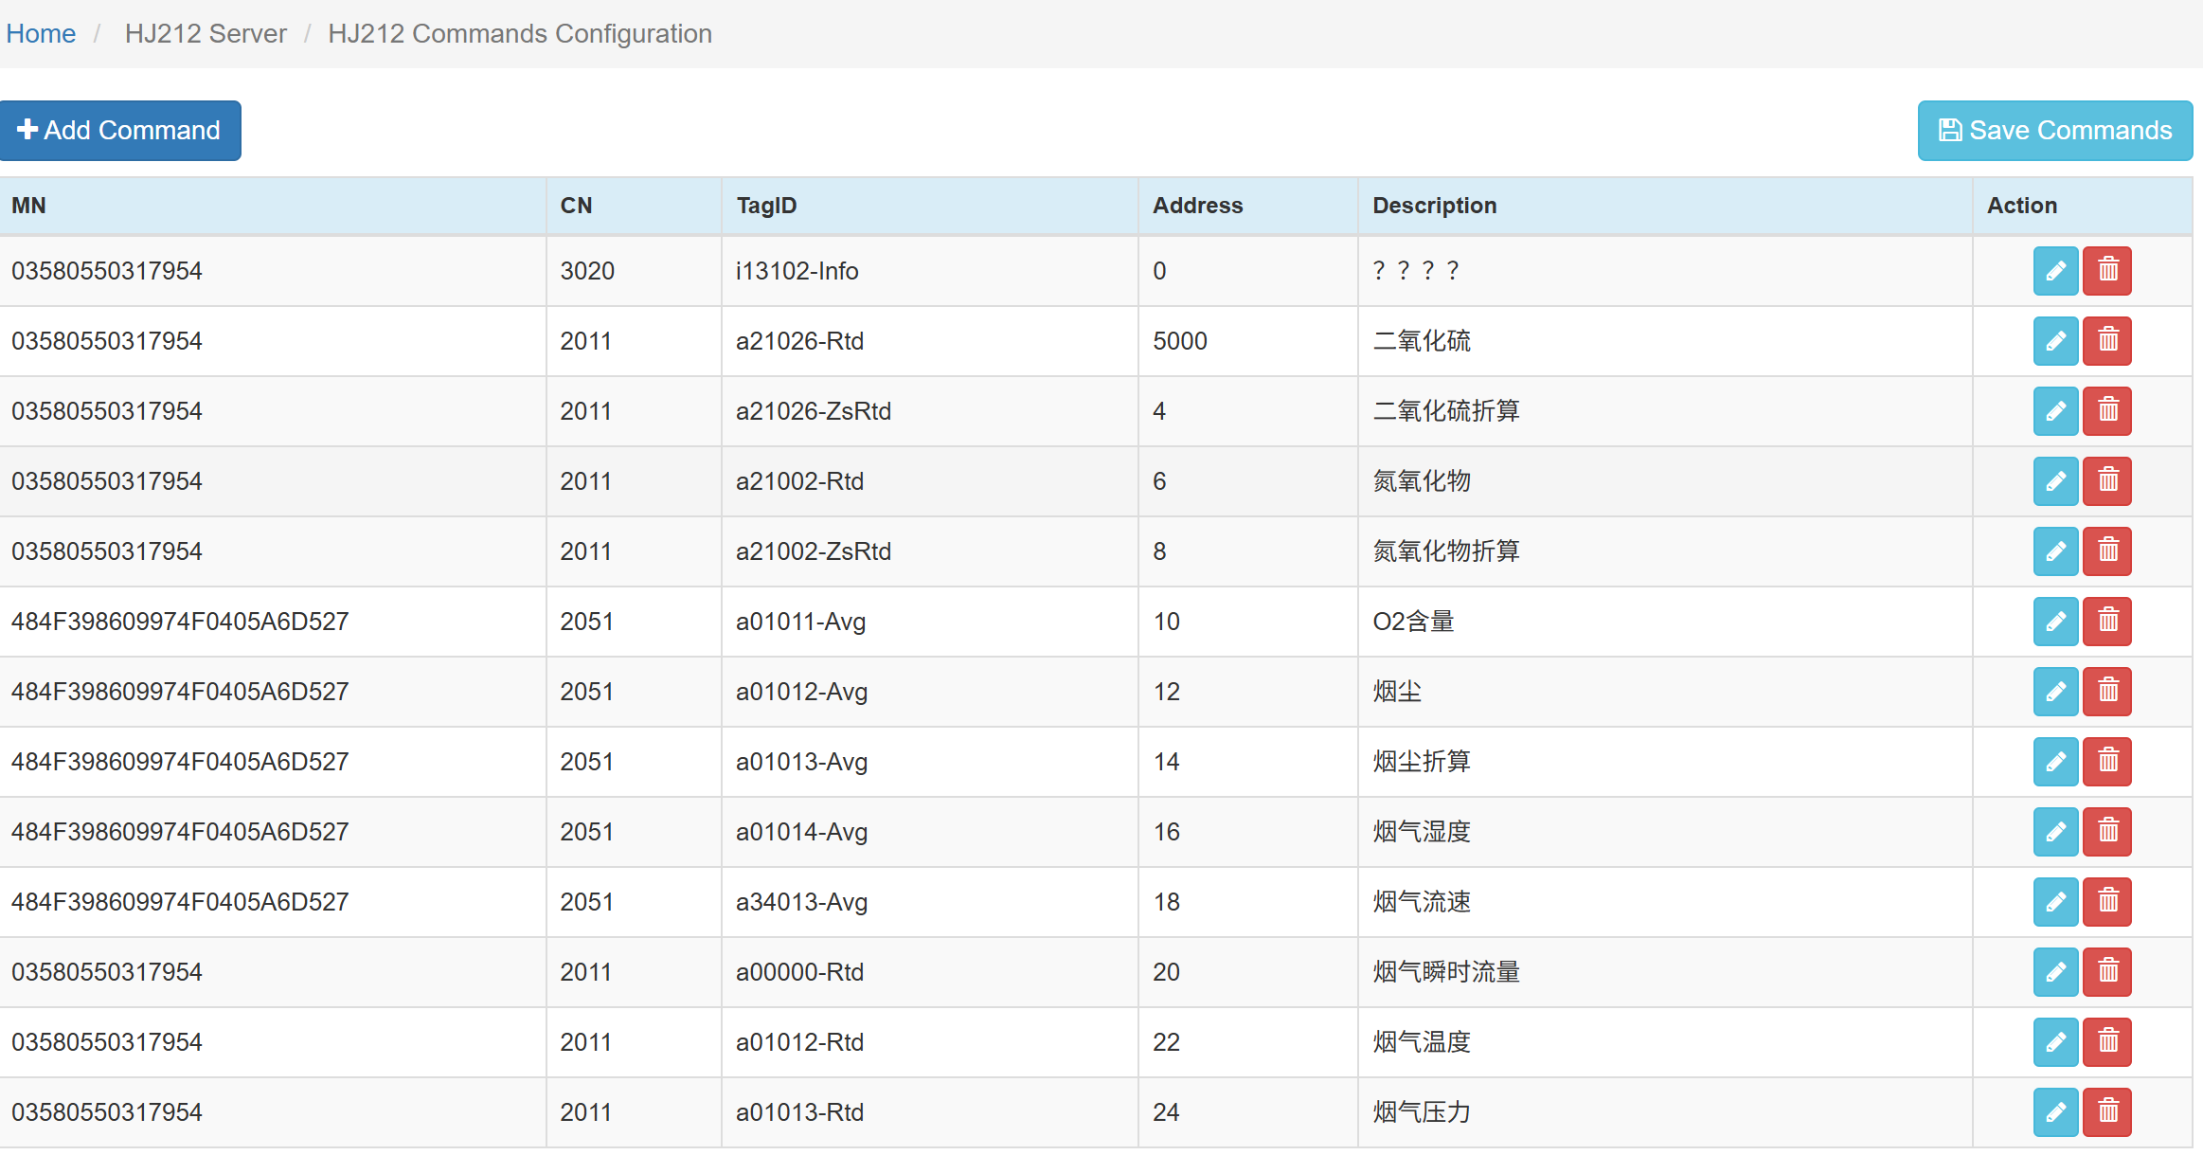Delete the i13102-Info command row
2203x1173 pixels.
(x=2107, y=271)
